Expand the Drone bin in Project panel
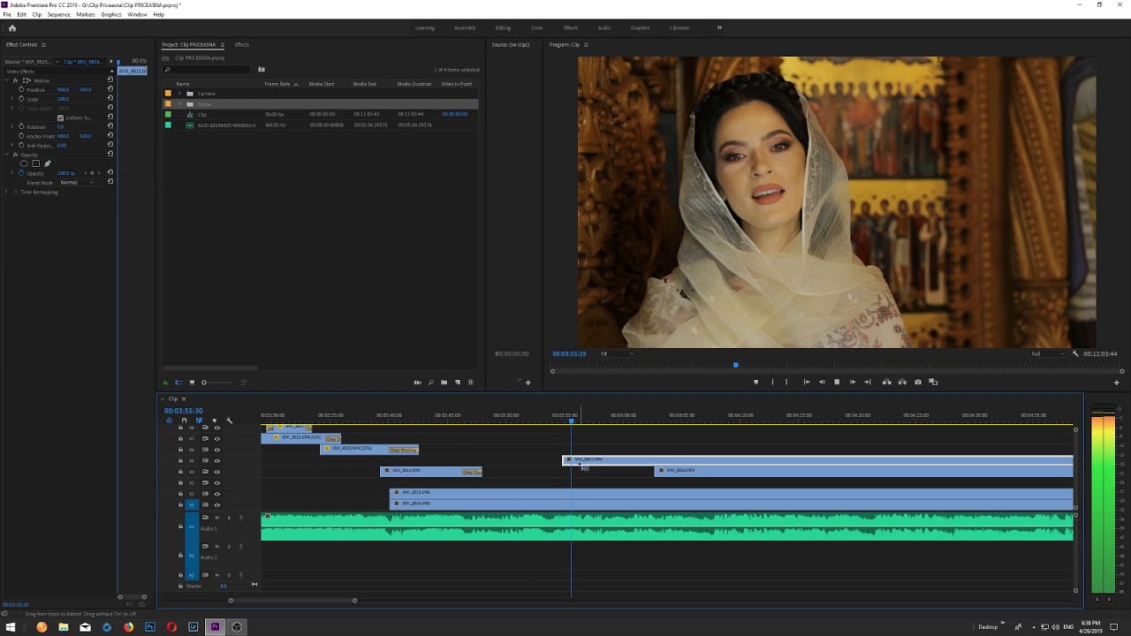The image size is (1131, 636). click(179, 104)
